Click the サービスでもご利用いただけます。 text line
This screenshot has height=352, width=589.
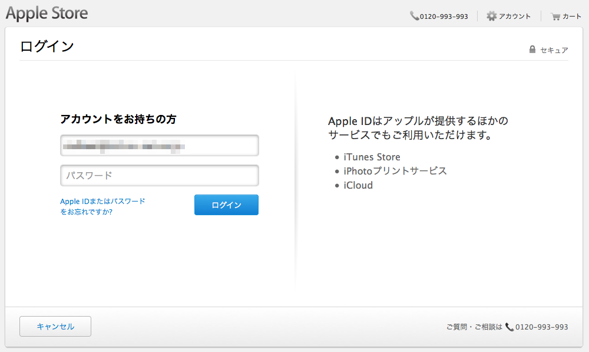[411, 135]
